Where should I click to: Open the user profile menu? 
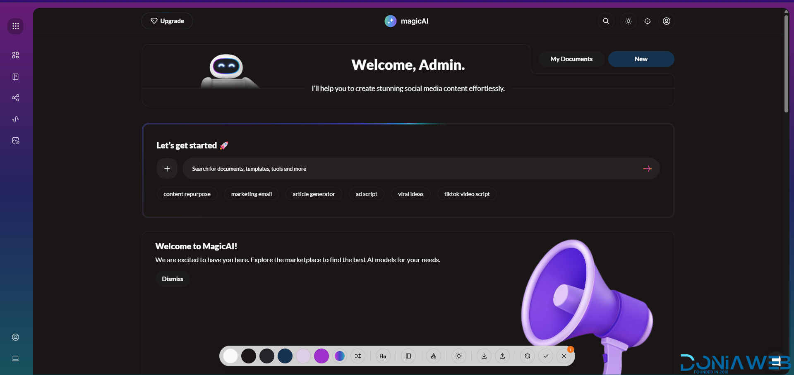point(666,21)
